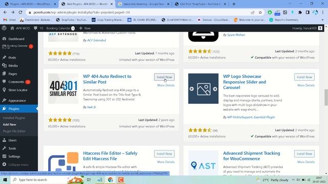Open author hwk-fr link
This screenshot has height=184, width=328.
click(91, 107)
